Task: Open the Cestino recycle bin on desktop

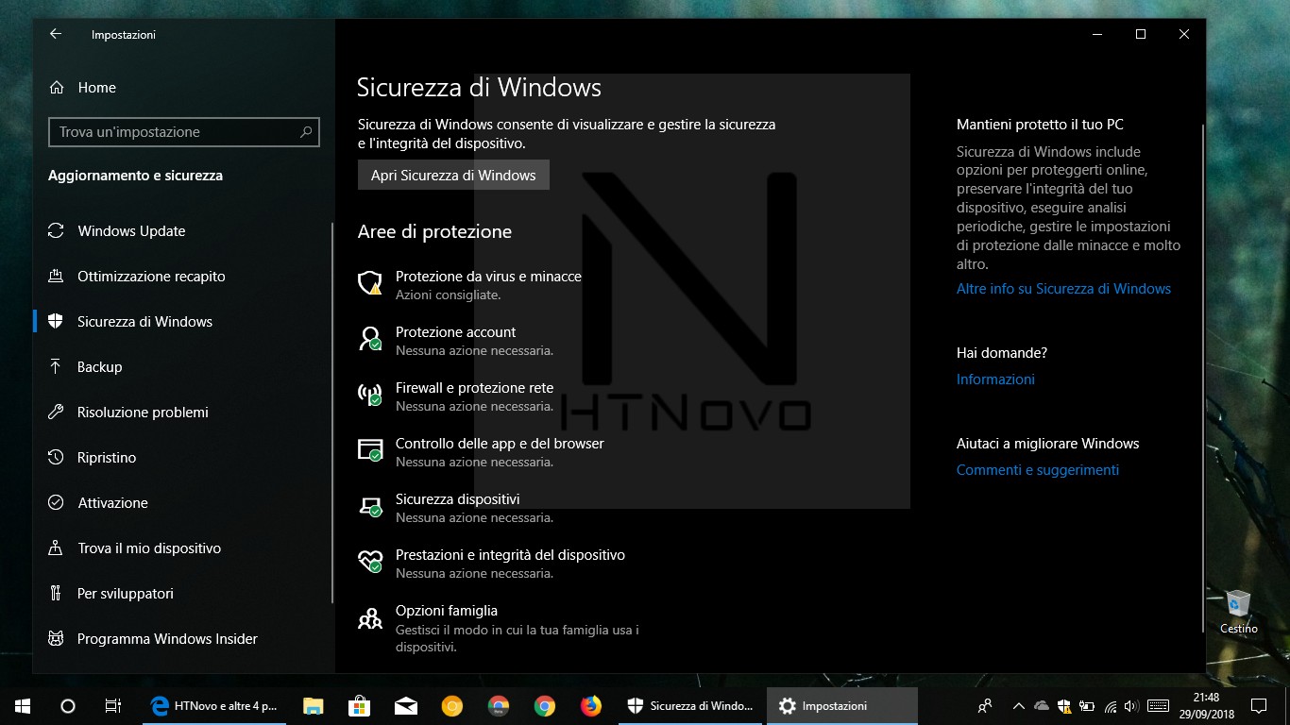Action: (1238, 612)
